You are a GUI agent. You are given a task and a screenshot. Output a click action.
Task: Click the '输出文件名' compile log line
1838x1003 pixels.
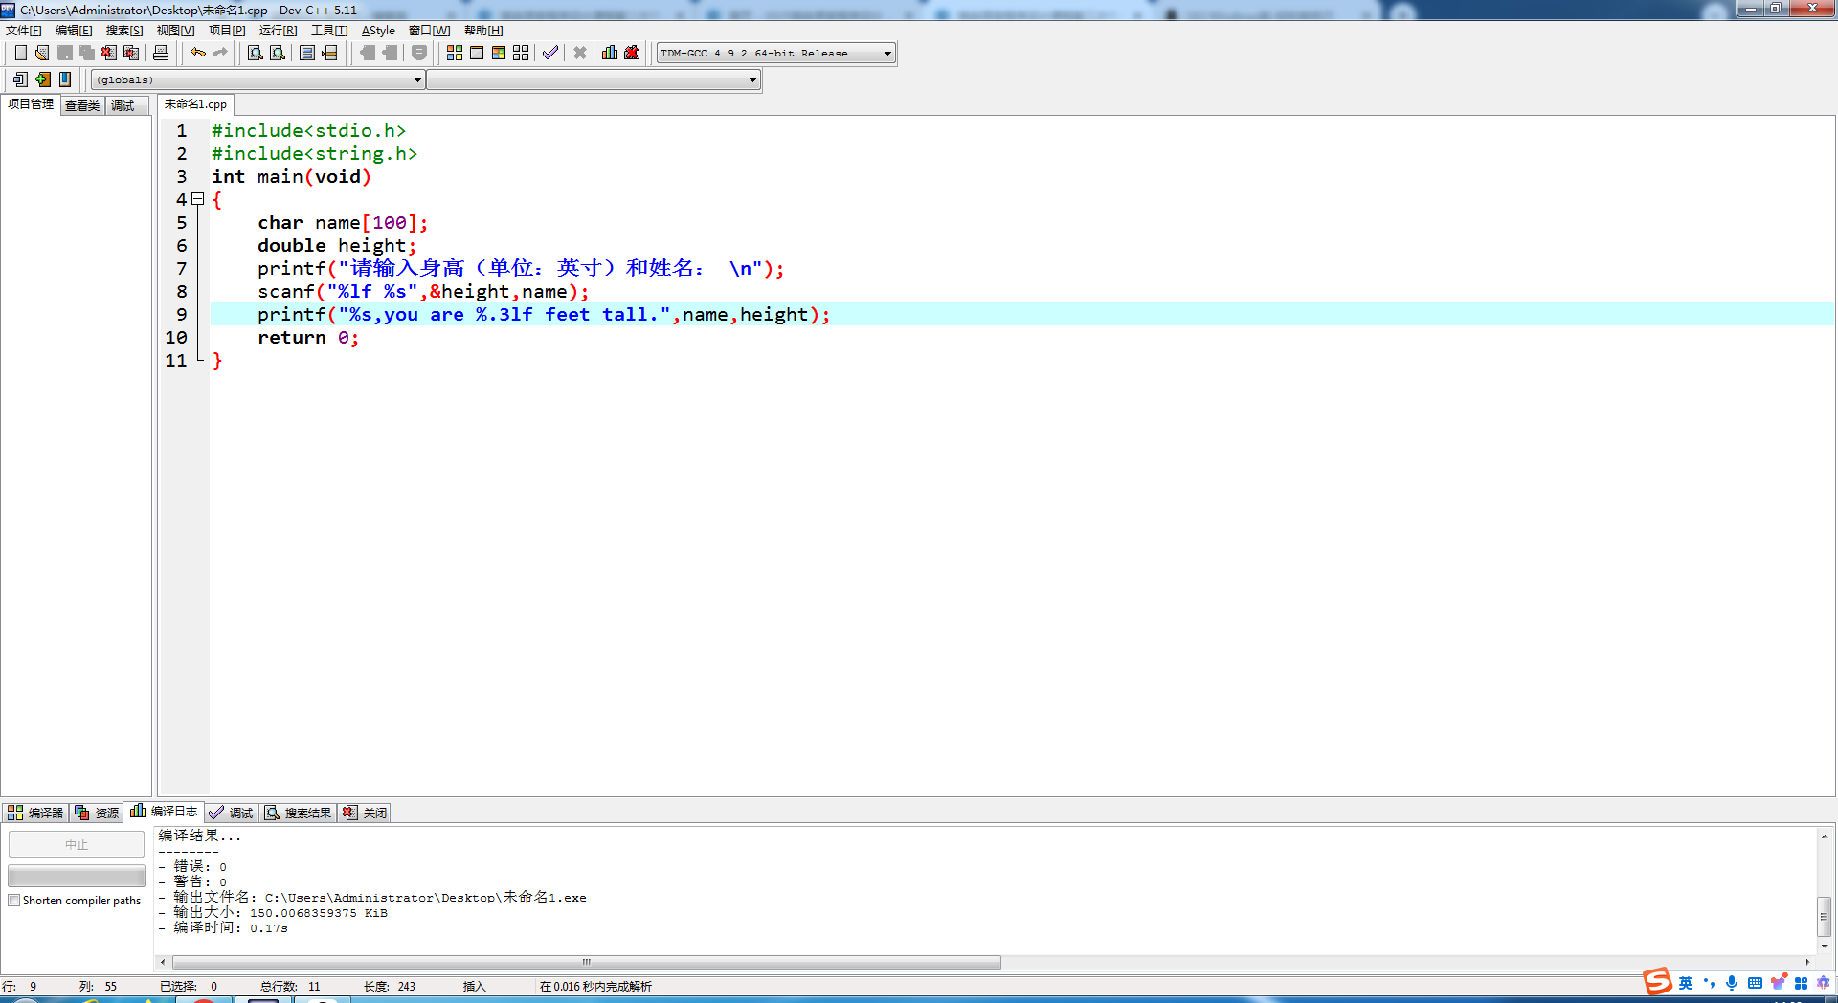click(372, 898)
